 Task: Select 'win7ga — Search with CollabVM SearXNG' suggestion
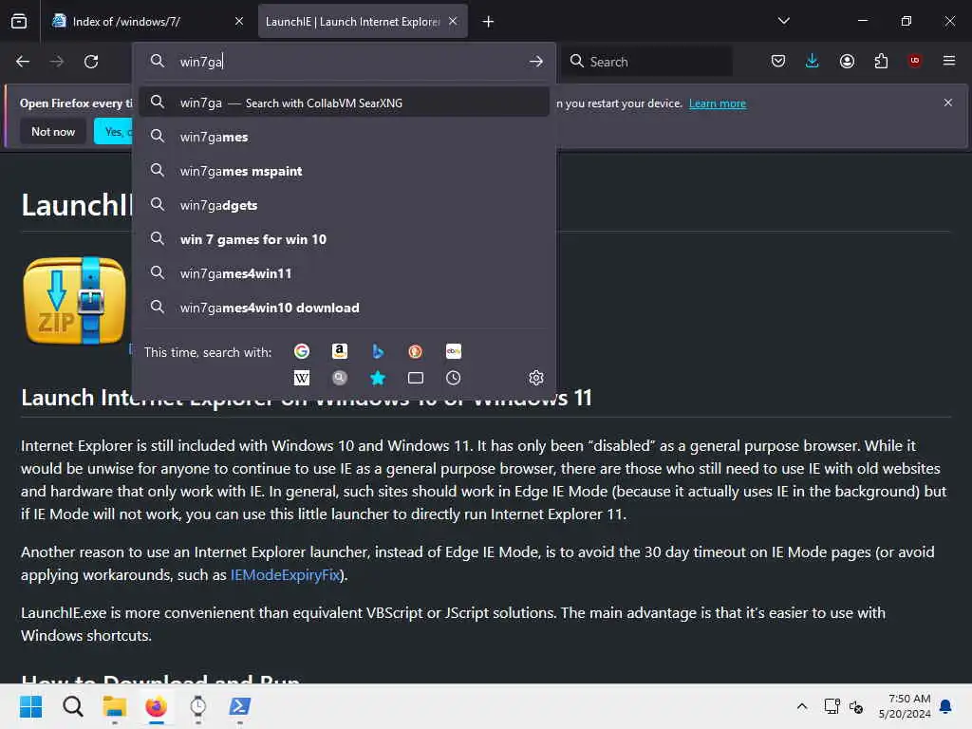(x=344, y=103)
